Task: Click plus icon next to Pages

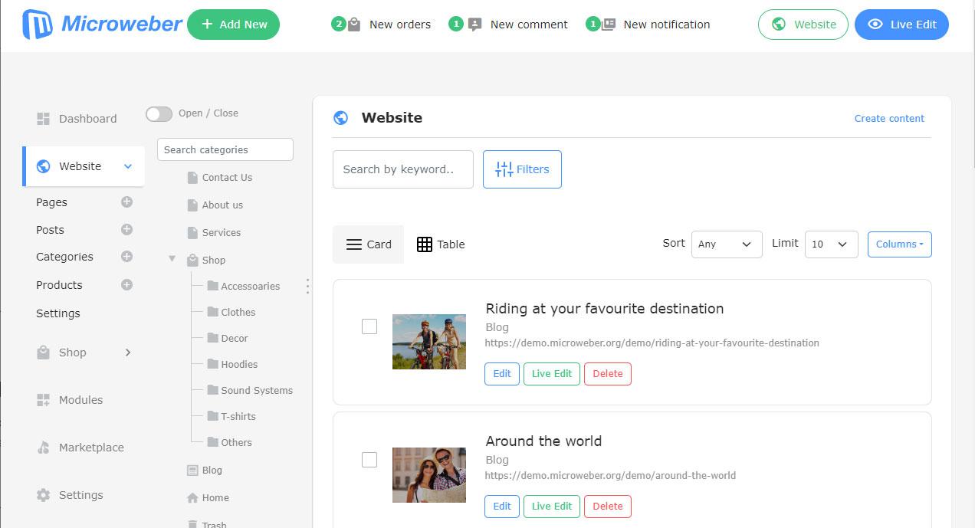Action: (x=127, y=202)
